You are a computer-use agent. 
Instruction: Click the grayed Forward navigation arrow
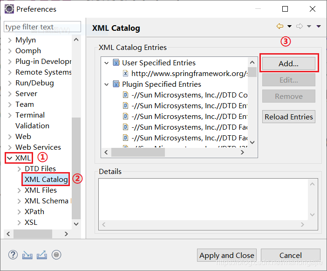300,26
